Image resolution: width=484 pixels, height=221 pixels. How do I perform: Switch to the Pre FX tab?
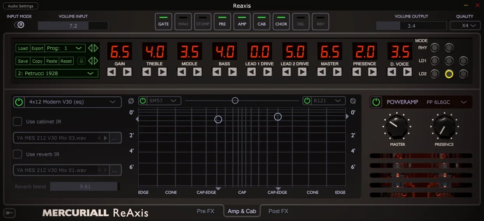[205, 211]
